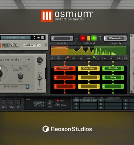Open the Bitcrush slot dropdown arrow
Image resolution: width=134 pixels, height=145 pixels.
122,69
